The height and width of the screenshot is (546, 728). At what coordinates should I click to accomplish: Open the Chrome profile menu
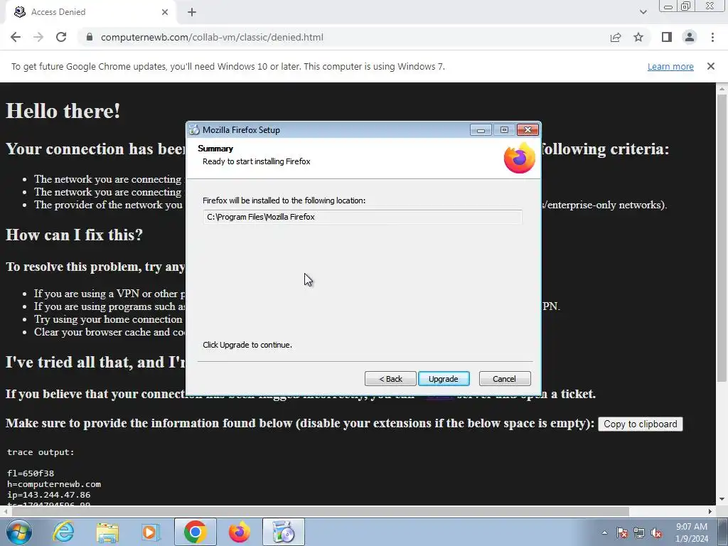tap(690, 37)
